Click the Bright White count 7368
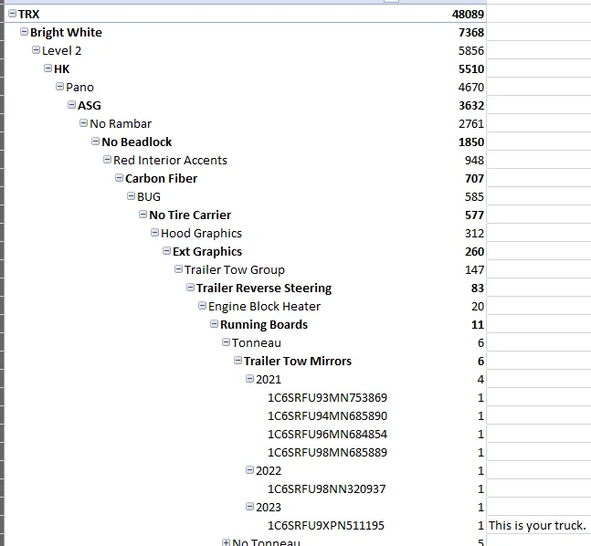Viewport: 591px width, 546px height. point(471,32)
